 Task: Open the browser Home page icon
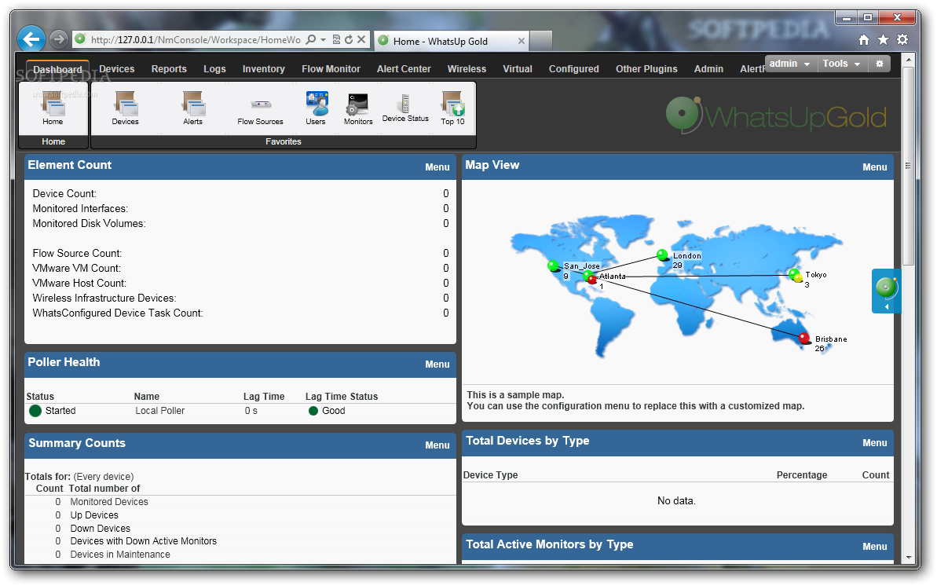click(x=863, y=39)
